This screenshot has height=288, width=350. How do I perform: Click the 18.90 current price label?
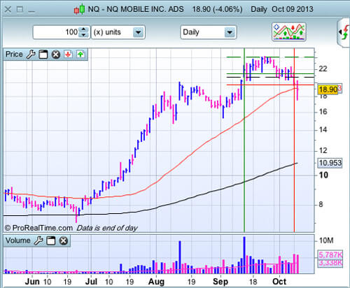pyautogui.click(x=328, y=89)
